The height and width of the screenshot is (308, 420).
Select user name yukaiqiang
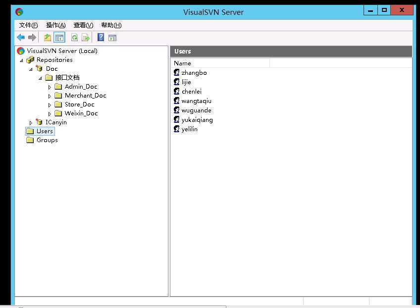click(197, 120)
